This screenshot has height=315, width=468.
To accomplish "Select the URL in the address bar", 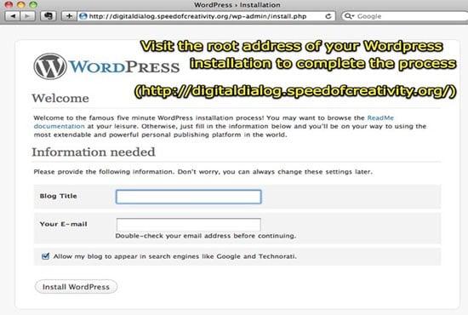I will 197,16.
